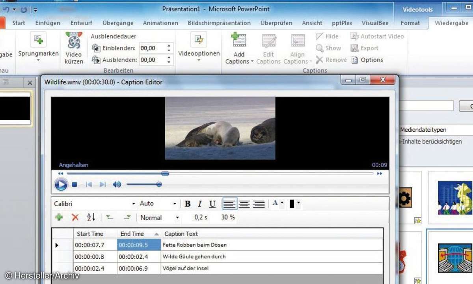
Task: Delete caption with red X icon
Action: tap(75, 217)
